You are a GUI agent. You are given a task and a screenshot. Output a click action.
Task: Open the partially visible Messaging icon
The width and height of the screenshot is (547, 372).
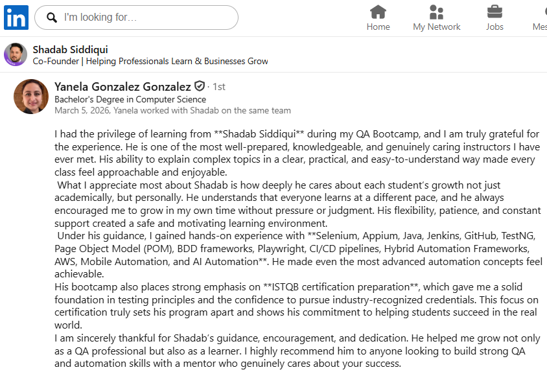click(541, 12)
